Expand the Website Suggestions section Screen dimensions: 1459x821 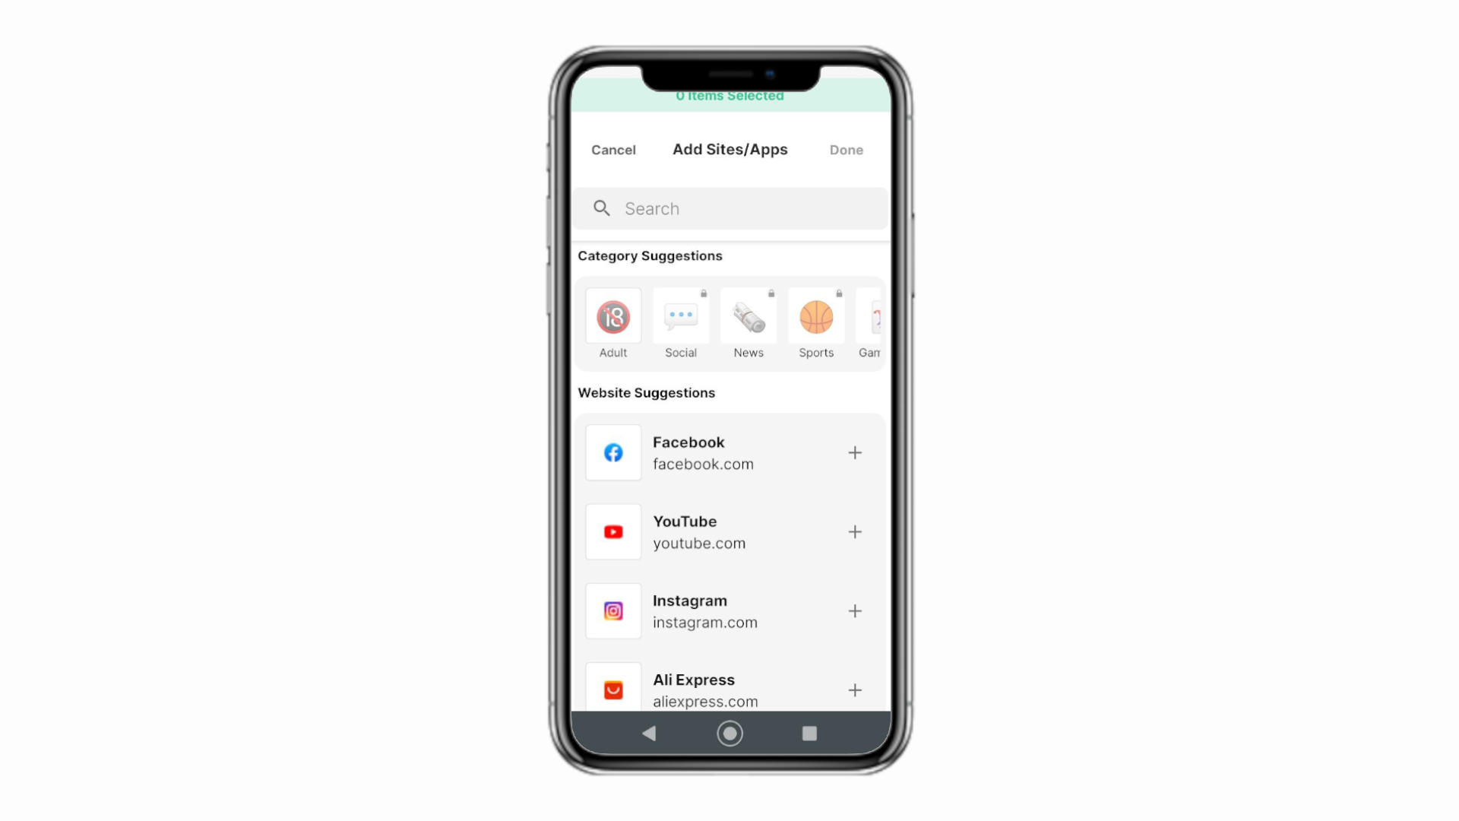647,392
